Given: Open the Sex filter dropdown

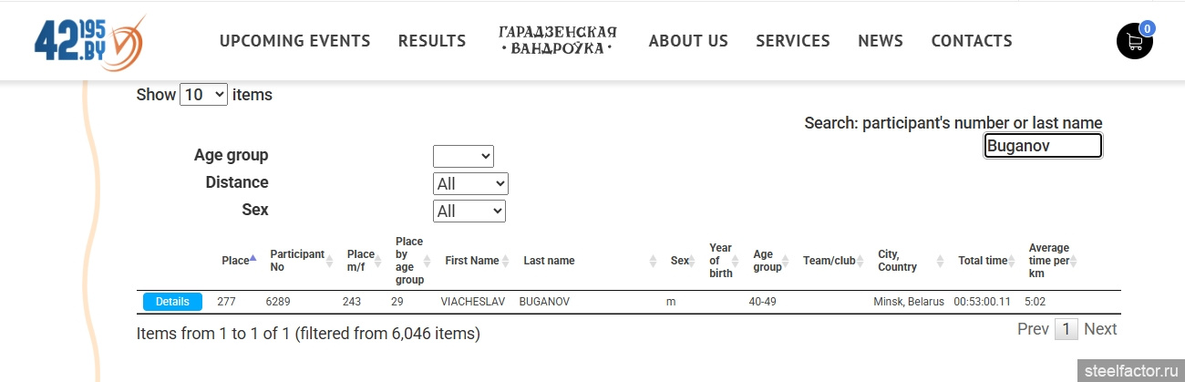Looking at the screenshot, I should click(469, 211).
